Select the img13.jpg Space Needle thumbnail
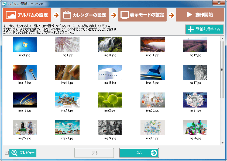 click(x=25, y=72)
